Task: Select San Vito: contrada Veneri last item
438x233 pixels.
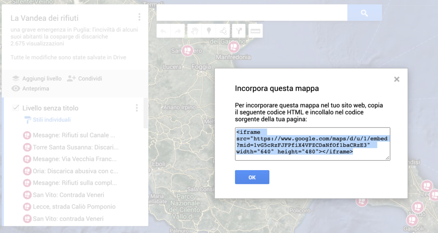Action: pos(68,219)
